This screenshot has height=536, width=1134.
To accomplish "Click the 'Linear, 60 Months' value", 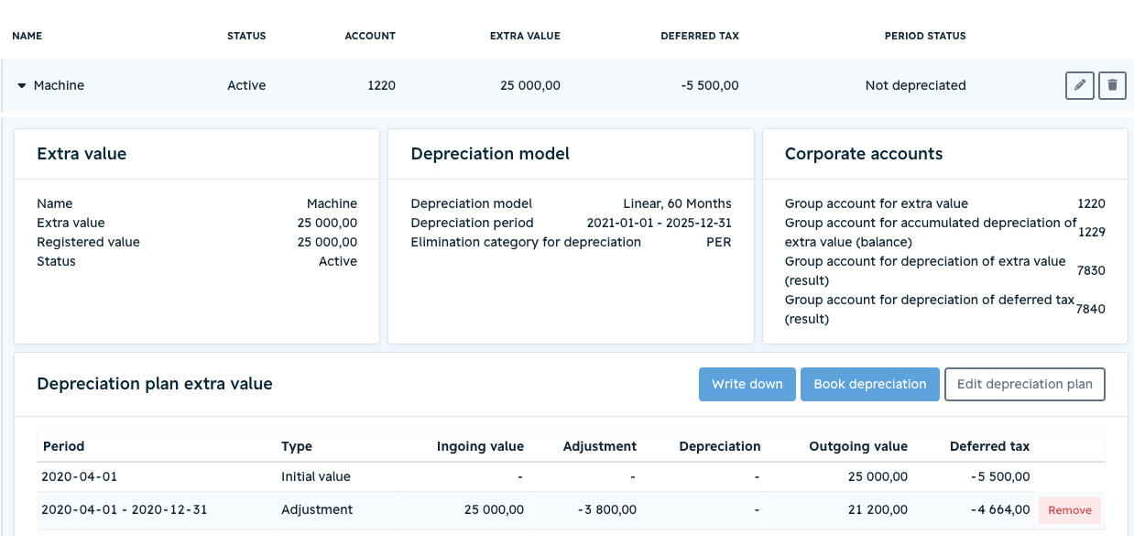I will click(x=677, y=203).
